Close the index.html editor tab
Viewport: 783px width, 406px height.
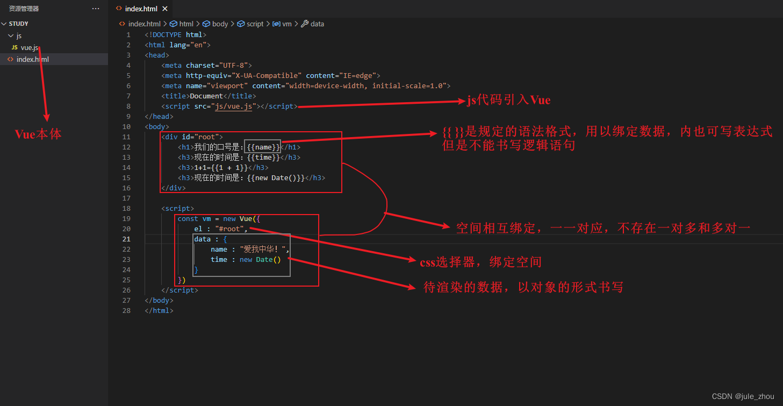tap(164, 9)
